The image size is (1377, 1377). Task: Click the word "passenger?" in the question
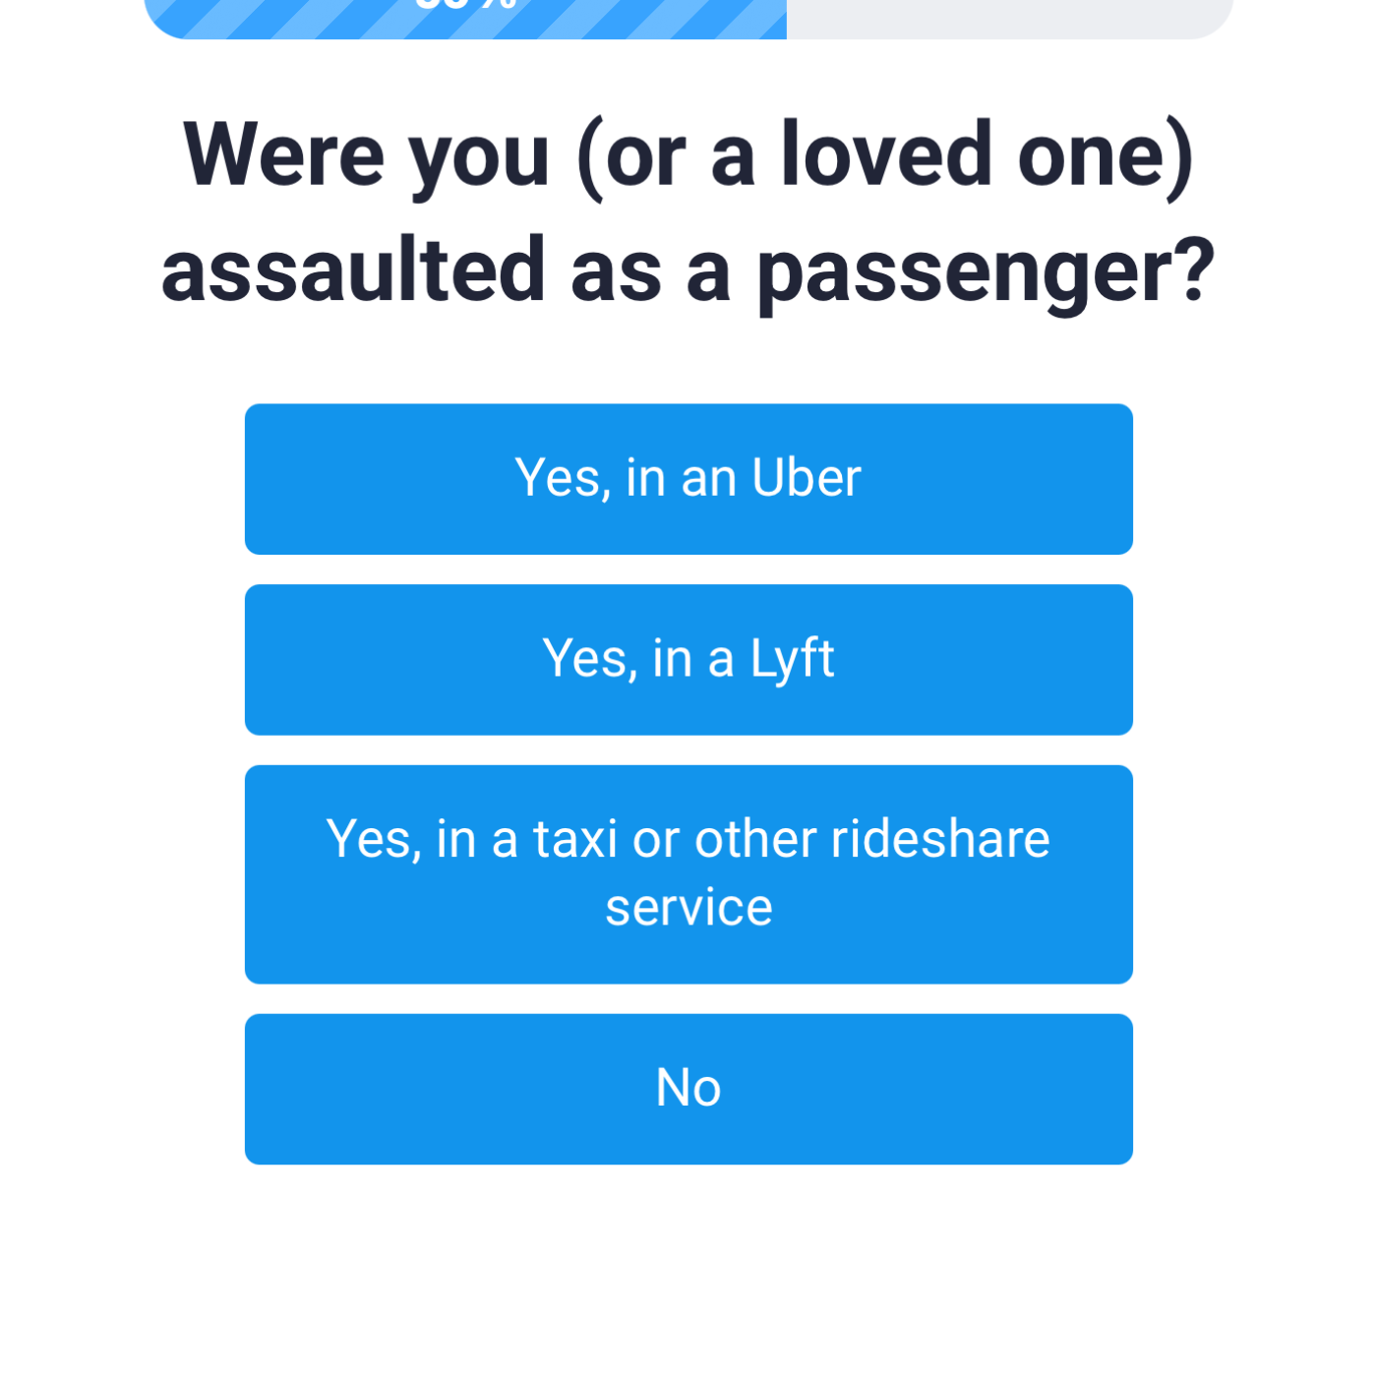point(986,273)
